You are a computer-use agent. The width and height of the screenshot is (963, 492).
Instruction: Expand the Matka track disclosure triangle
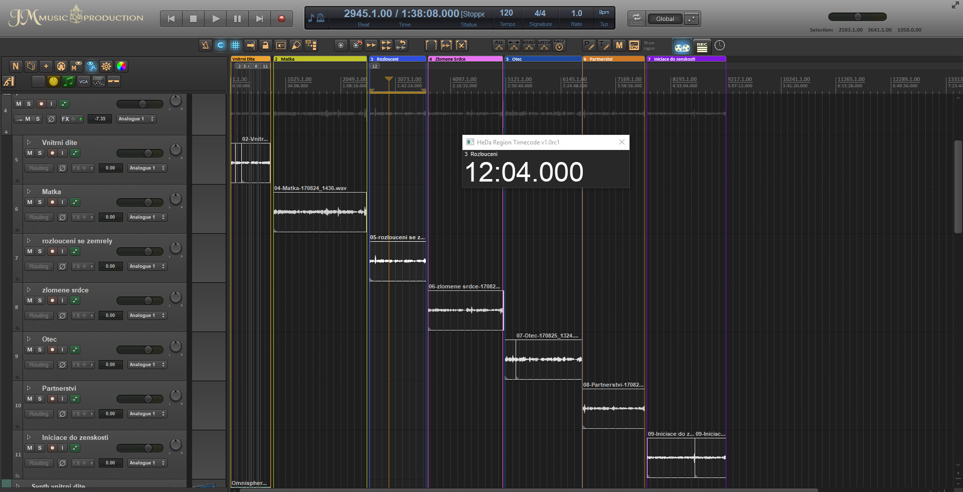pos(29,192)
